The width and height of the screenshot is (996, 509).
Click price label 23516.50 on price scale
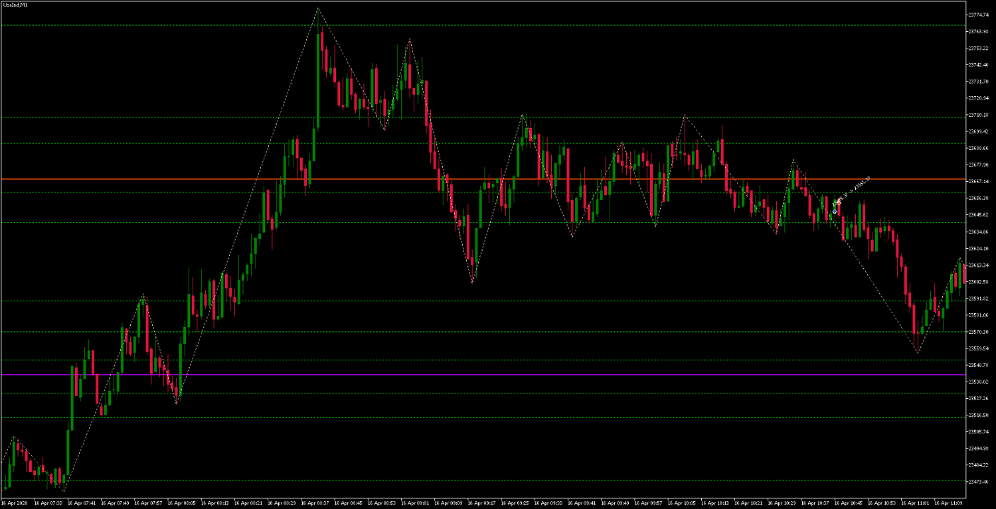(979, 415)
